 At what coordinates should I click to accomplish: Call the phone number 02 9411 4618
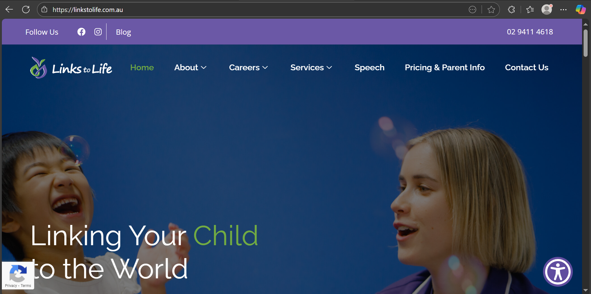tap(530, 32)
